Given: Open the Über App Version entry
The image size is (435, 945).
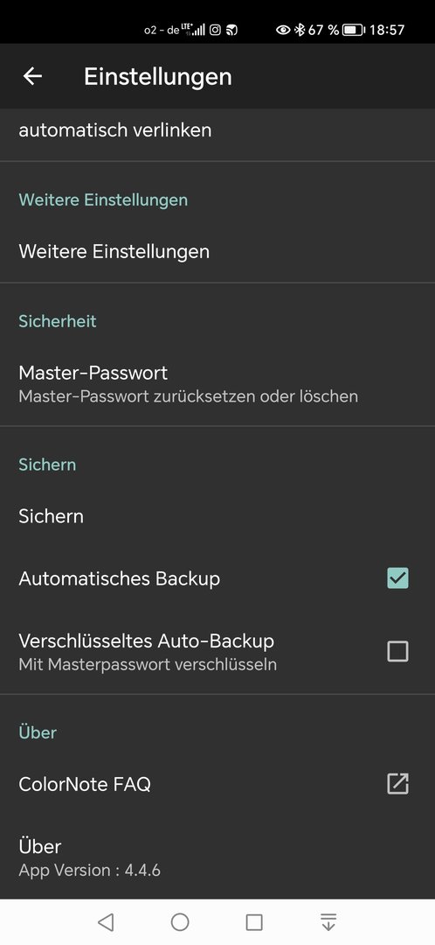Looking at the screenshot, I should 217,857.
